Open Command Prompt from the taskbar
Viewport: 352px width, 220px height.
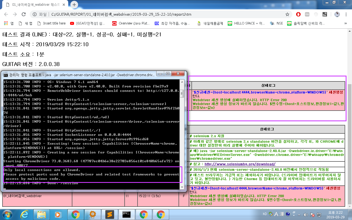pos(127,214)
